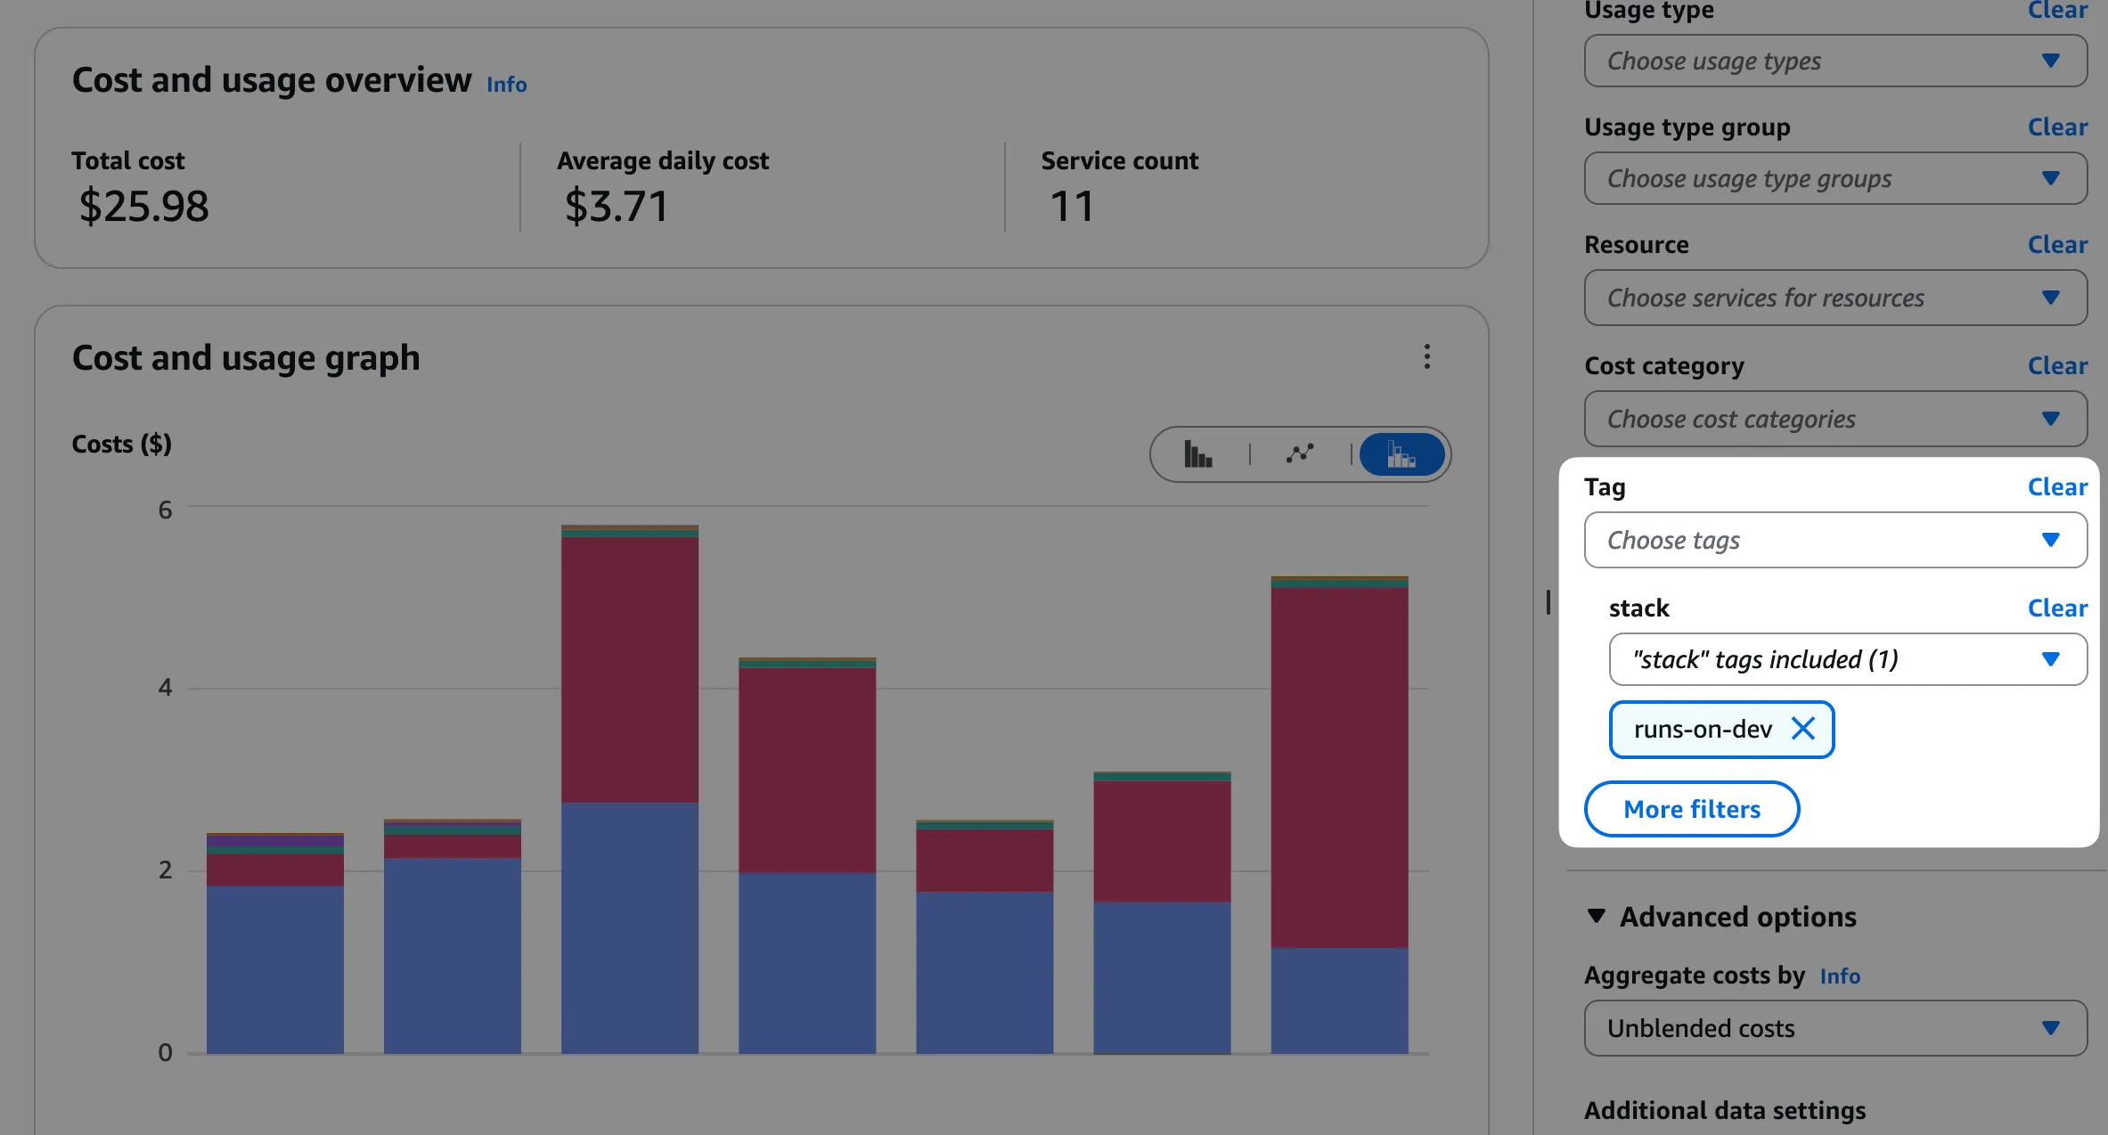This screenshot has height=1135, width=2108.
Task: Remove the runs-on-dev tag filter
Action: coord(1803,729)
